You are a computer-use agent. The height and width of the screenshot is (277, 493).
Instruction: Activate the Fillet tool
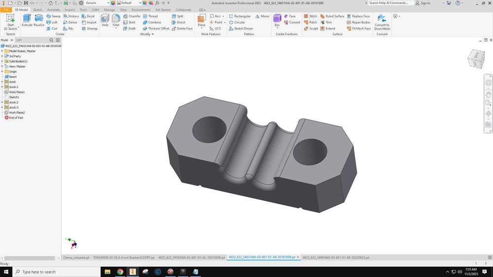pos(116,20)
